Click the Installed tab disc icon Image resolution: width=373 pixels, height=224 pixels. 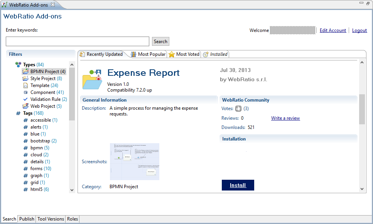pyautogui.click(x=206, y=54)
